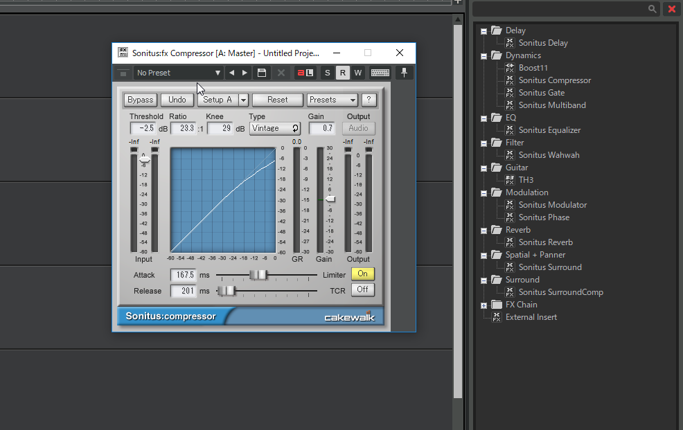Collapse the Guitar folder
Screen dimensions: 683x430
click(484, 168)
